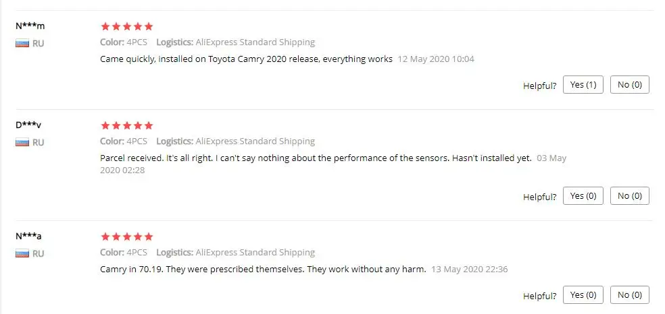The height and width of the screenshot is (314, 665).
Task: Click reviewer name D***v
Action: pyautogui.click(x=29, y=125)
